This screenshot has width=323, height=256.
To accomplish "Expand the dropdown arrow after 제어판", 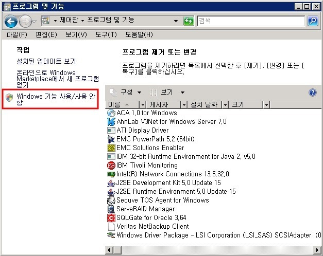I will tap(82, 21).
